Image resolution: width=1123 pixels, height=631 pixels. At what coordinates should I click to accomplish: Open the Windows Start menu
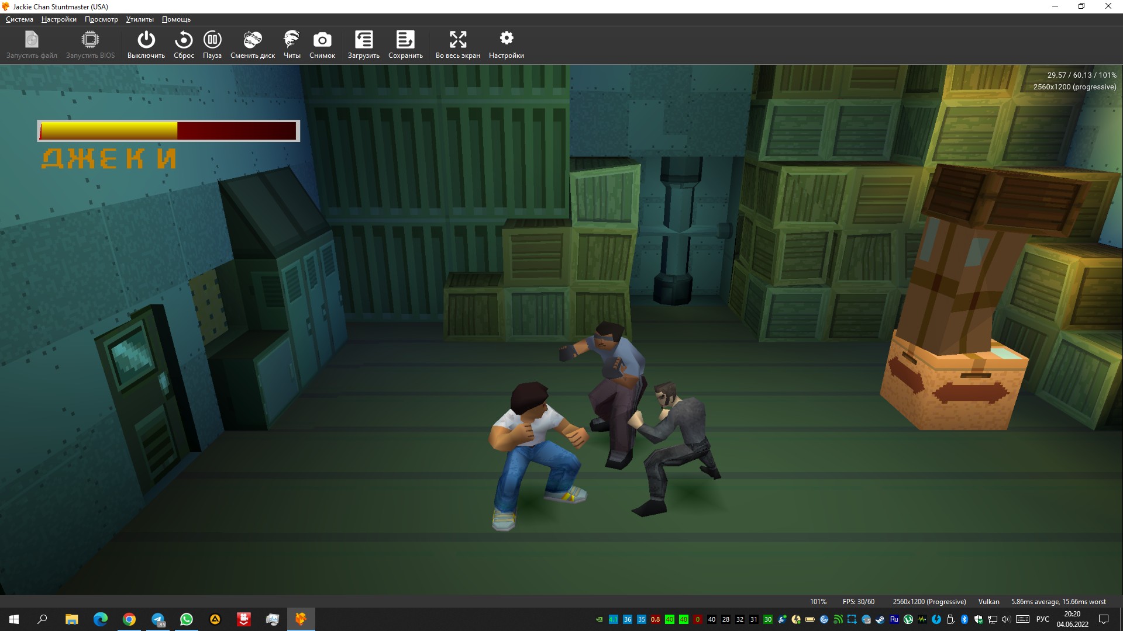click(14, 619)
